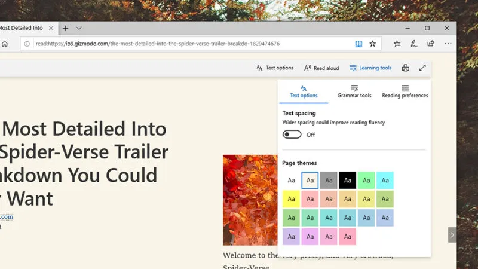The width and height of the screenshot is (478, 269).
Task: Switch to the Grammar tools tab
Action: [x=354, y=91]
